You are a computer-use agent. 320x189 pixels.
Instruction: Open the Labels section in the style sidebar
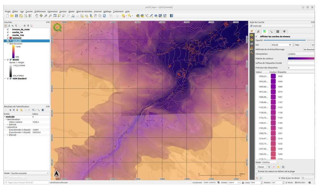252,35
